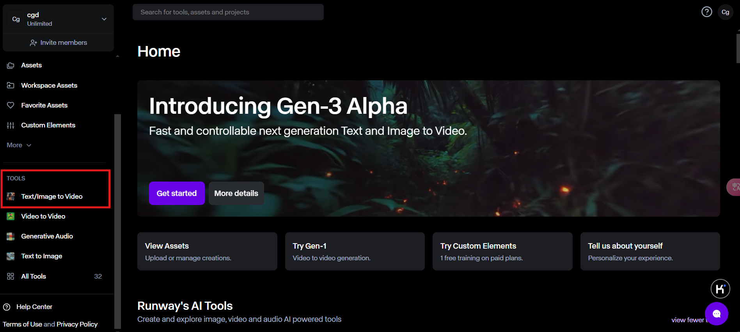740x332 pixels.
Task: Click the sidebar vertical scrollbar
Action: [x=117, y=218]
